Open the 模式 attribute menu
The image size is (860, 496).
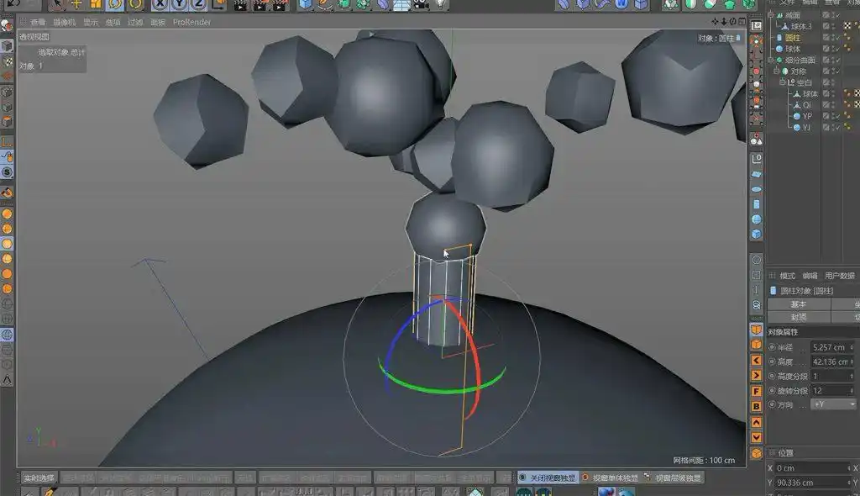[787, 276]
